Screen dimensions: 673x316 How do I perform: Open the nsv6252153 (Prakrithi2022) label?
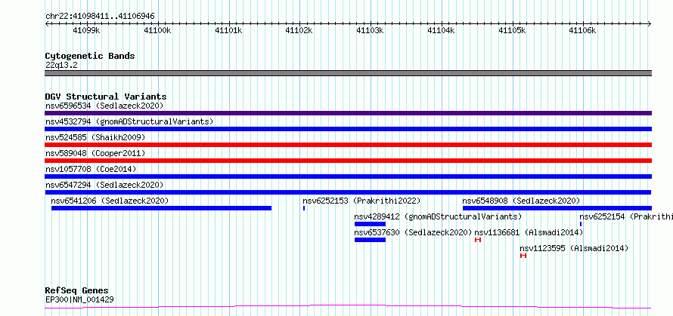pyautogui.click(x=361, y=201)
